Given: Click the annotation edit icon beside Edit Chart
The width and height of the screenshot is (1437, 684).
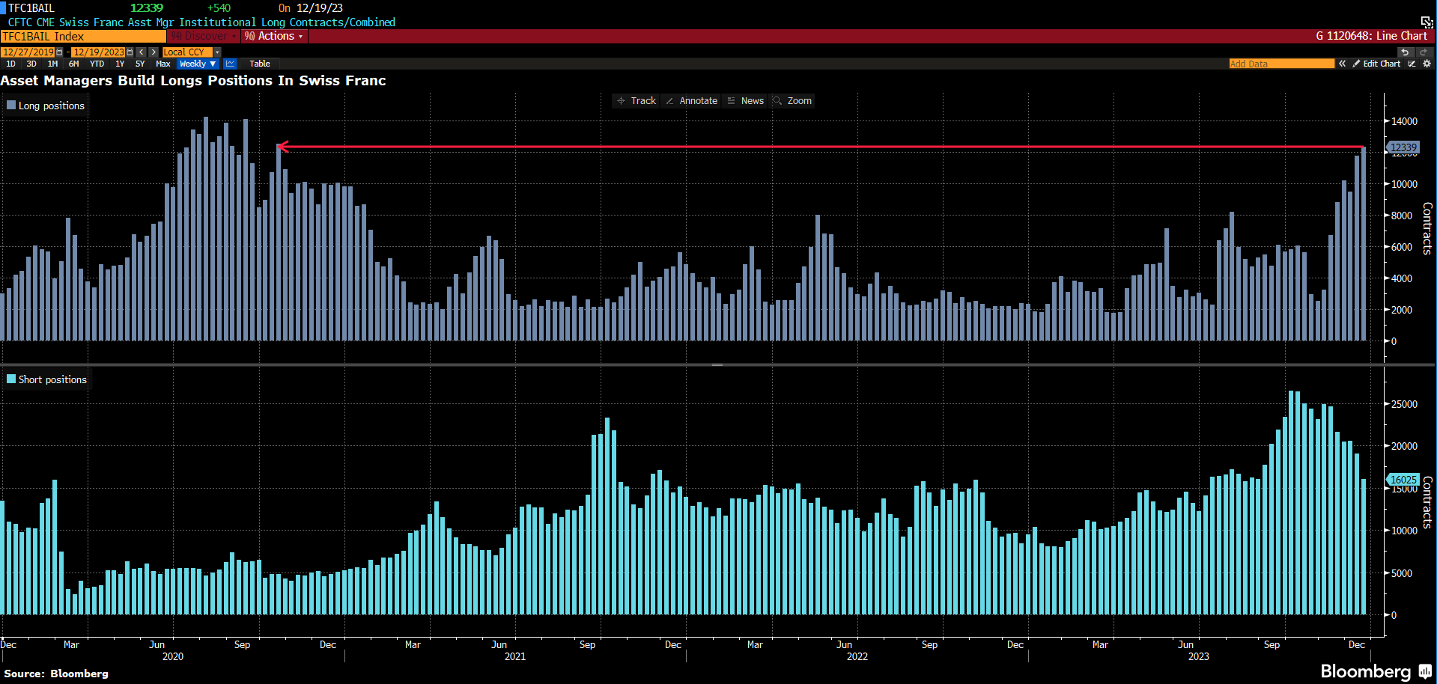Looking at the screenshot, I should point(1412,64).
